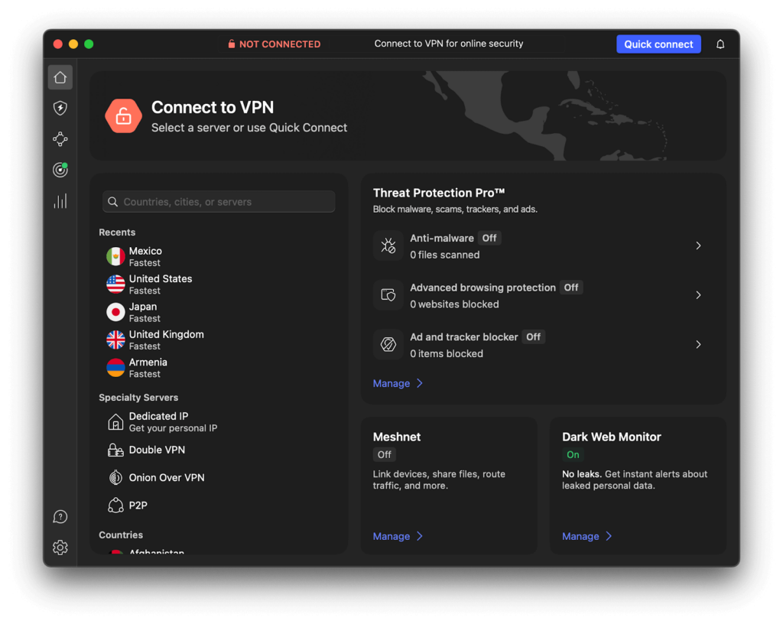Image resolution: width=783 pixels, height=624 pixels.
Task: Open Dark Web Monitor radar sidebar icon
Action: tap(60, 170)
